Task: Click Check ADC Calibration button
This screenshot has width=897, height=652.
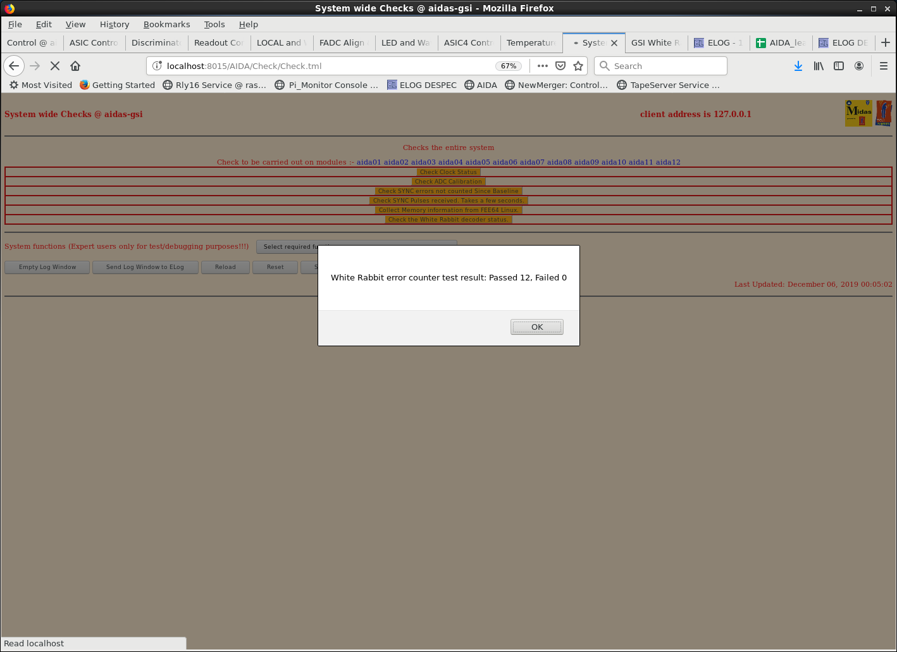Action: [448, 182]
